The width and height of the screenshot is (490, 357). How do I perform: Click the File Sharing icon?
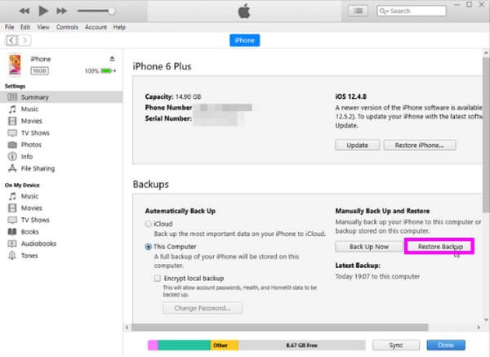[x=12, y=168]
